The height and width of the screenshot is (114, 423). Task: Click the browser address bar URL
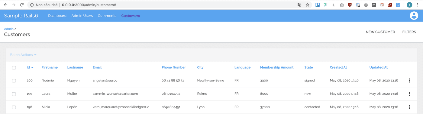coord(89,5)
